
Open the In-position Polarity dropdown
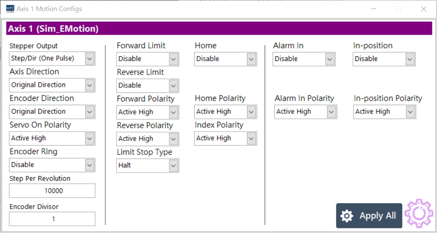(x=385, y=112)
